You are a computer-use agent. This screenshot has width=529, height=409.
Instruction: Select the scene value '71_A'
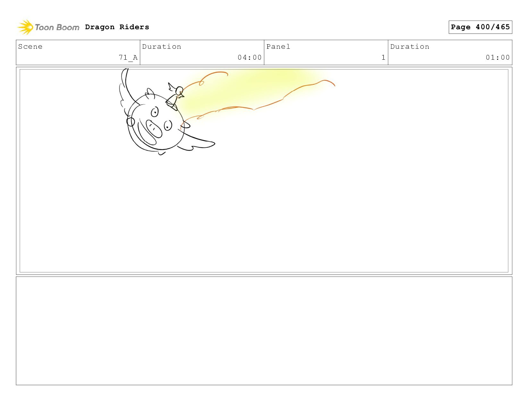[x=128, y=57]
